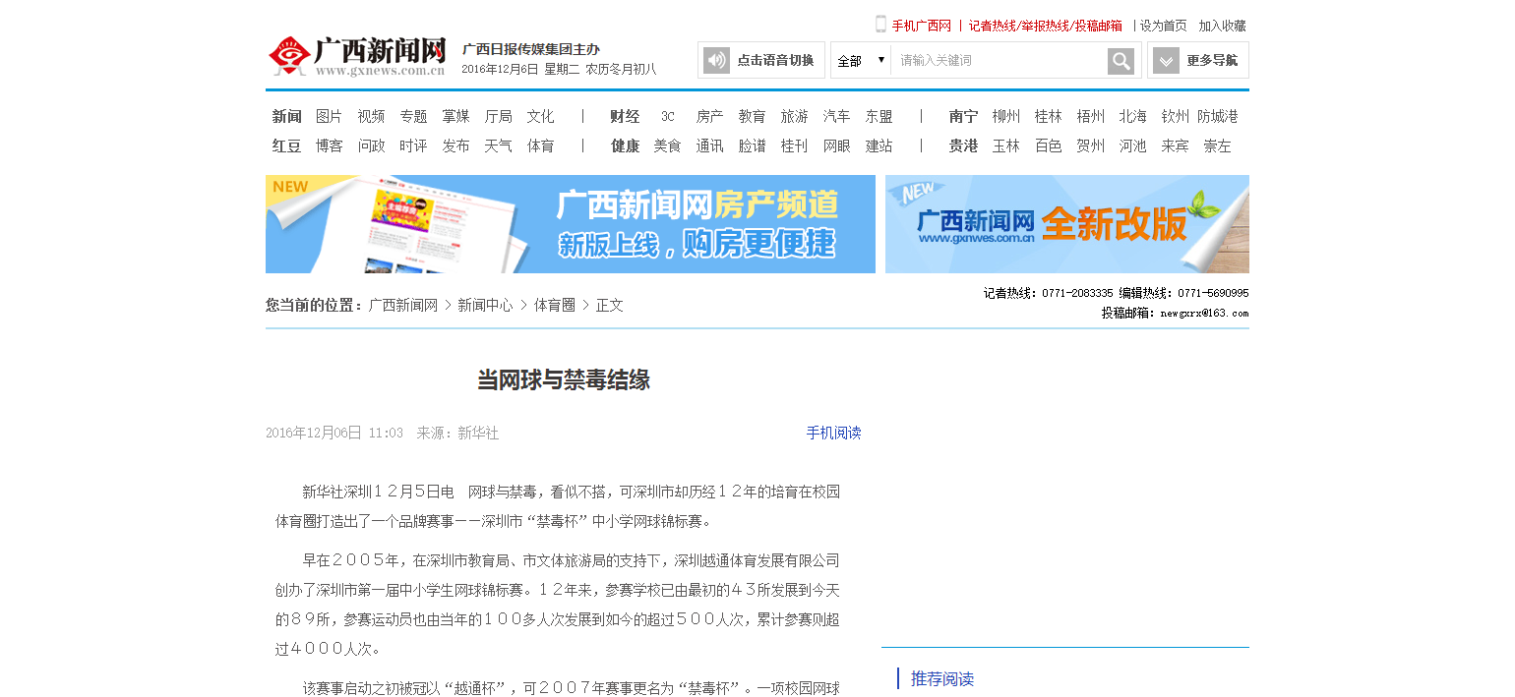
Task: Click the 手机阅读 link
Action: (834, 433)
